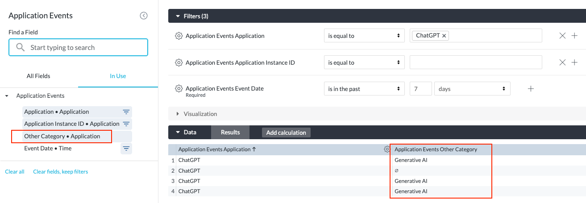Open the days unit dropdown
The height and width of the screenshot is (203, 586).
[x=472, y=89]
